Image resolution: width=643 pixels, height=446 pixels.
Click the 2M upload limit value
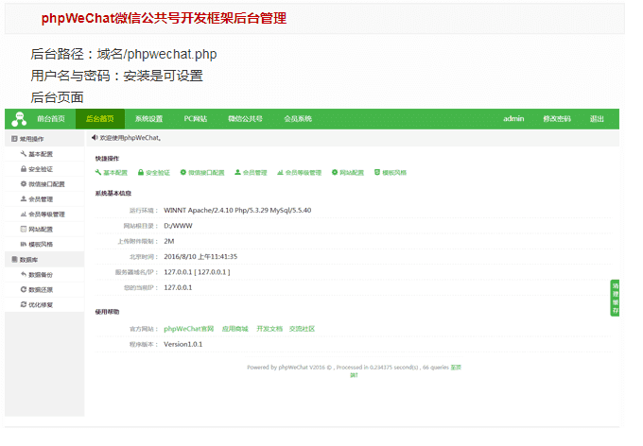pos(169,241)
